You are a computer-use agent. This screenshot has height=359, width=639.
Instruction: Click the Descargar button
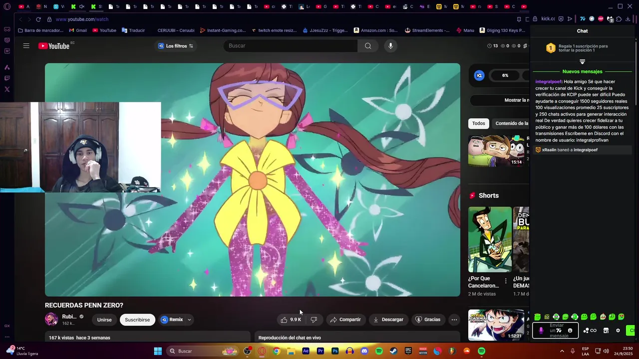[x=388, y=320]
